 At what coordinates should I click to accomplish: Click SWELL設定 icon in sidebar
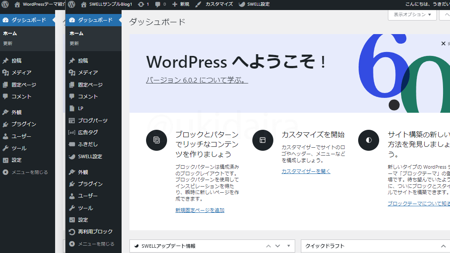pos(72,156)
